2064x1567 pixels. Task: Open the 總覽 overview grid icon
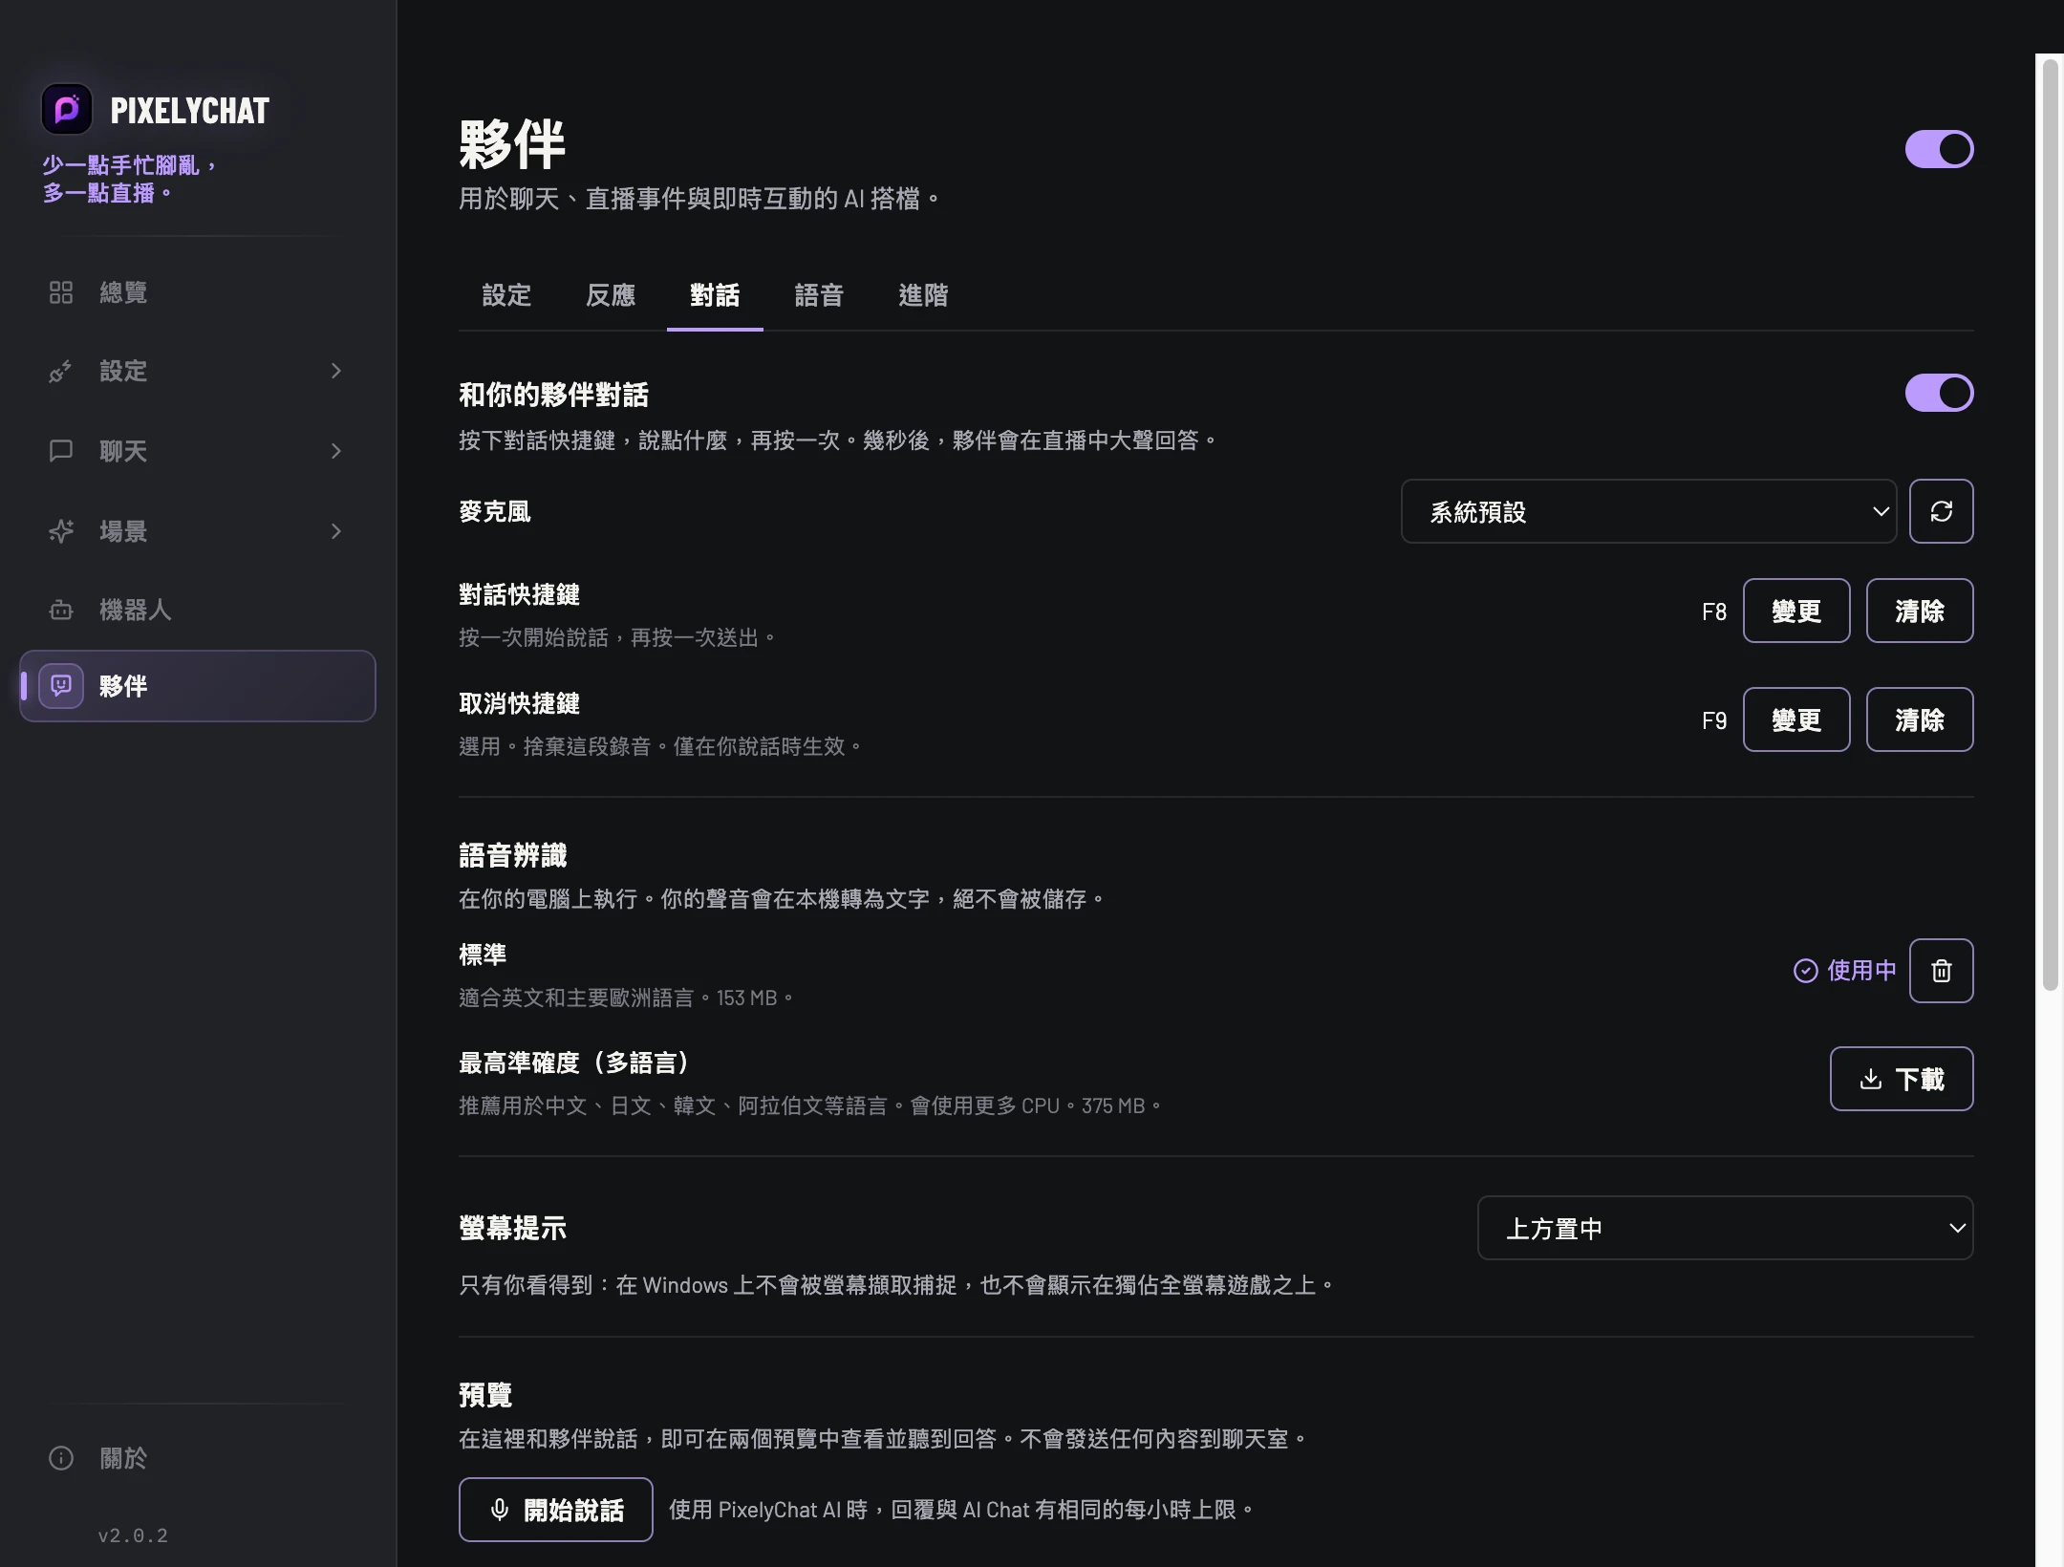pos(61,292)
